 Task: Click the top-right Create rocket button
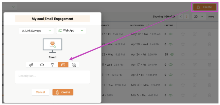click(205, 7)
